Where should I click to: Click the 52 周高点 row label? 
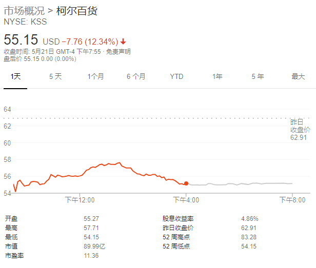(176, 237)
